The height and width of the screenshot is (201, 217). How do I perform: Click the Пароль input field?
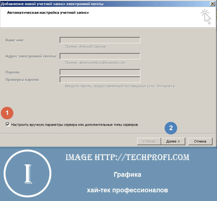(100, 72)
